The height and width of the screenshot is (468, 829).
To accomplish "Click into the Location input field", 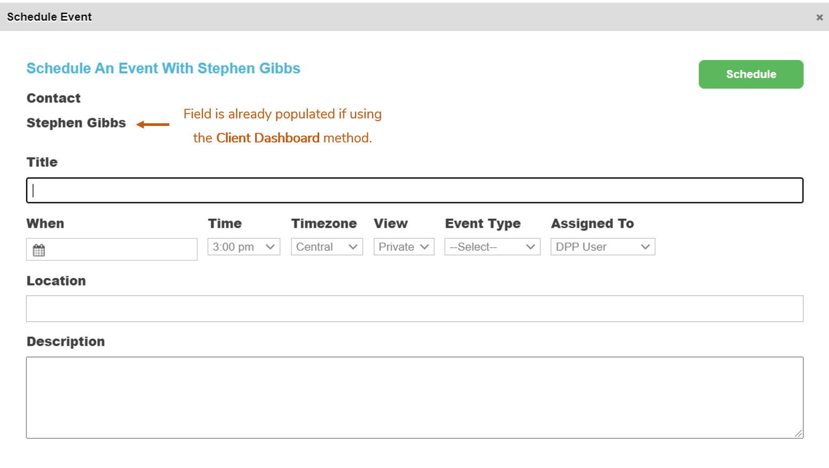I will (415, 308).
